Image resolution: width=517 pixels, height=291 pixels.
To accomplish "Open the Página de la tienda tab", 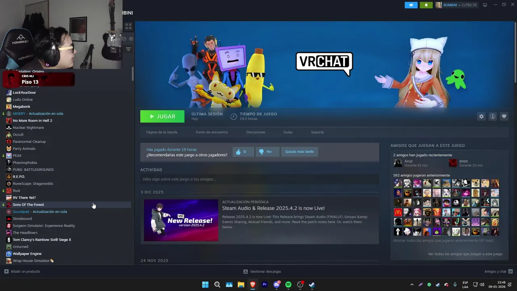I will [x=162, y=132].
